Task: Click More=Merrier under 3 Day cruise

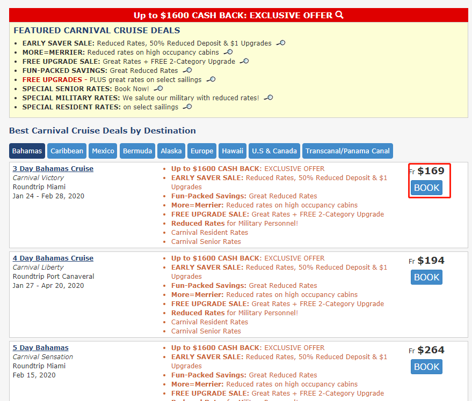Action: [264, 205]
